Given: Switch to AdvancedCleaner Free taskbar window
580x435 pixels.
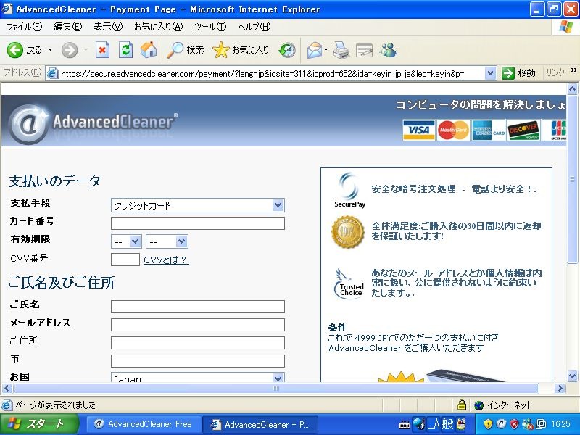Looking at the screenshot, I should (x=144, y=424).
